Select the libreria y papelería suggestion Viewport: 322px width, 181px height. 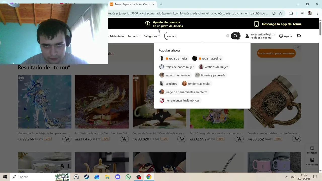pyautogui.click(x=210, y=75)
